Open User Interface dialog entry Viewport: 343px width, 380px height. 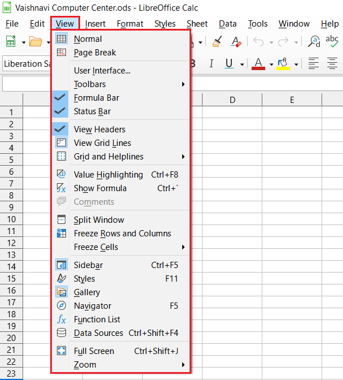pyautogui.click(x=121, y=71)
